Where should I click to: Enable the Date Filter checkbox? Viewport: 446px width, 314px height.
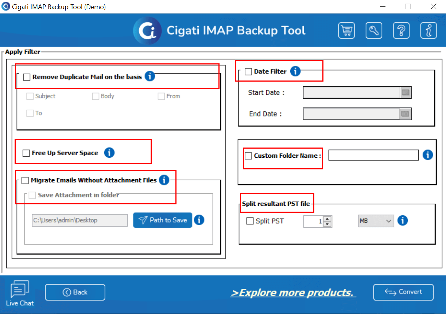pos(248,72)
